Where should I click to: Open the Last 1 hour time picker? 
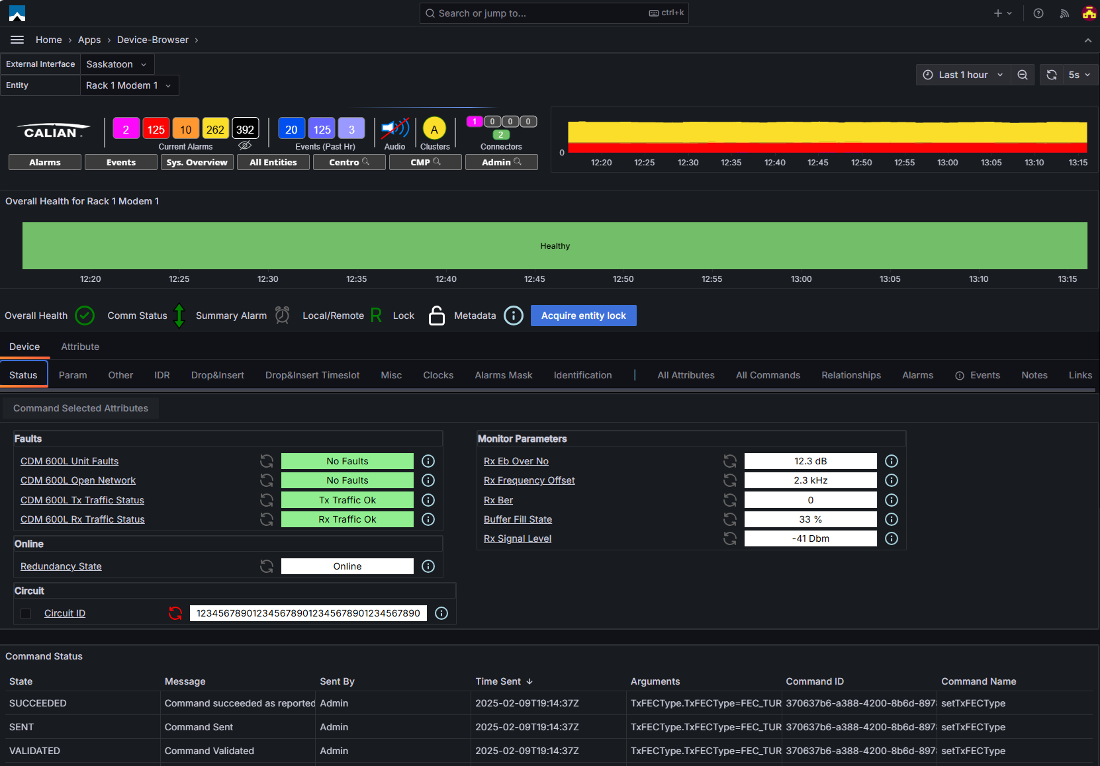point(963,75)
